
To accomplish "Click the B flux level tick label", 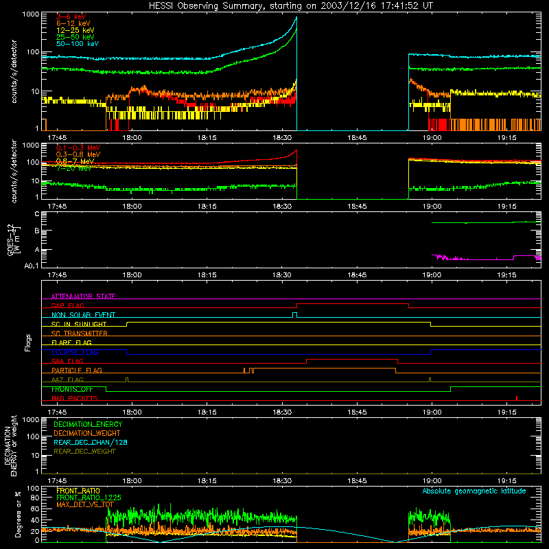I will [37, 231].
